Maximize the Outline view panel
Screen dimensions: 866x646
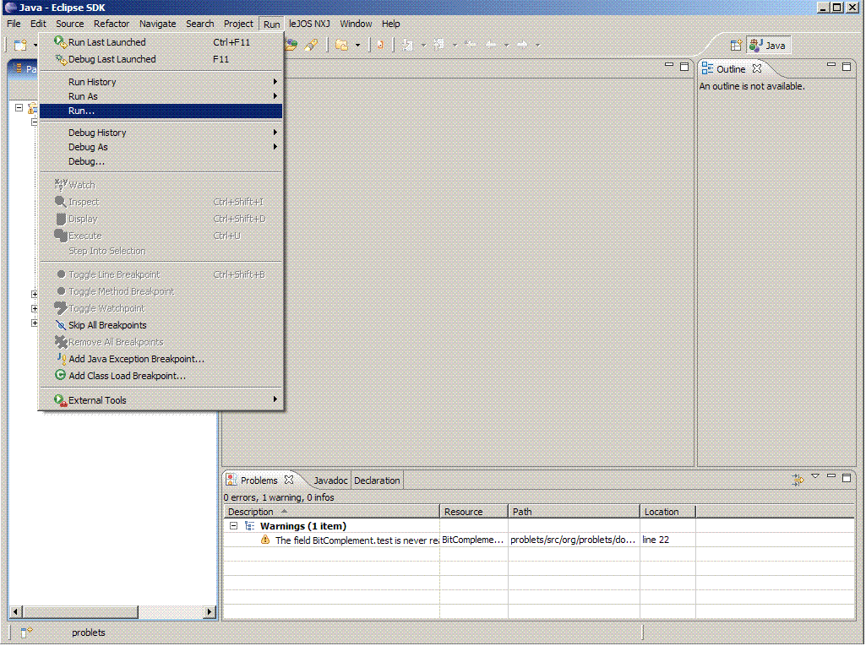coord(846,66)
